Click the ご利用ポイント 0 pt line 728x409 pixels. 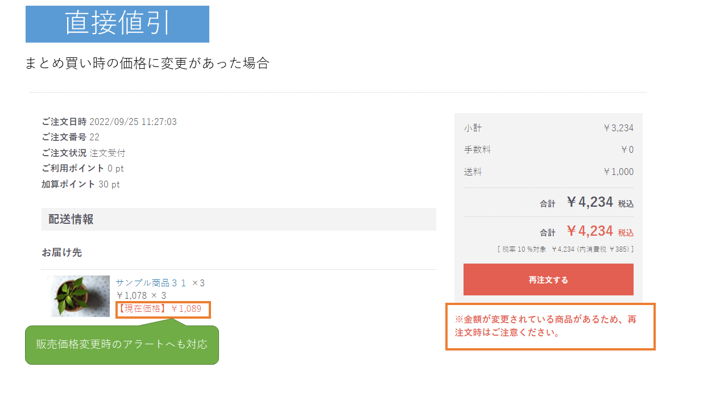click(82, 168)
